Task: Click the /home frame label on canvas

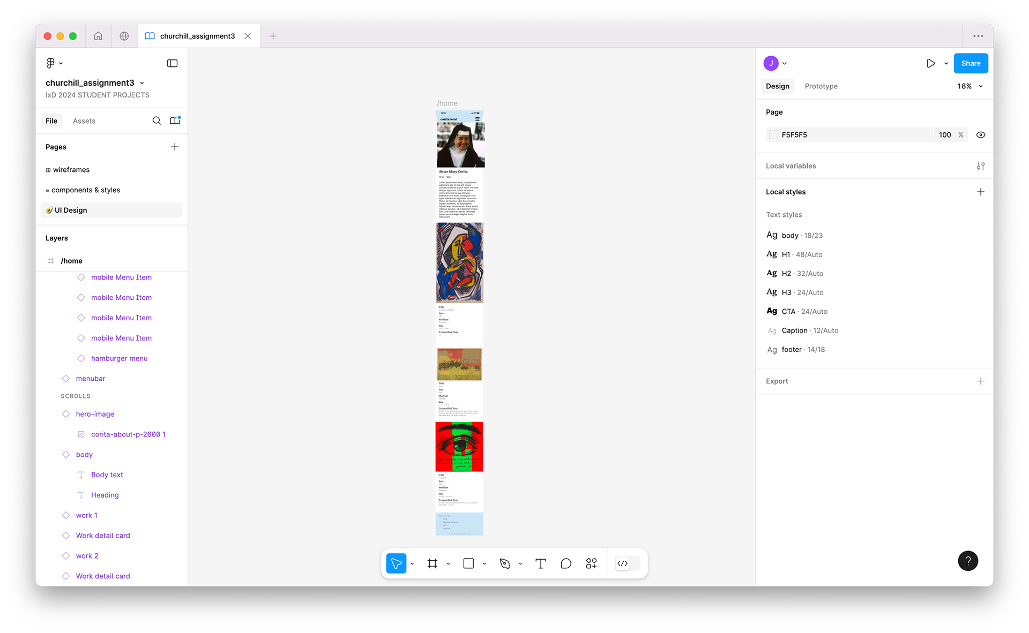Action: pos(447,103)
